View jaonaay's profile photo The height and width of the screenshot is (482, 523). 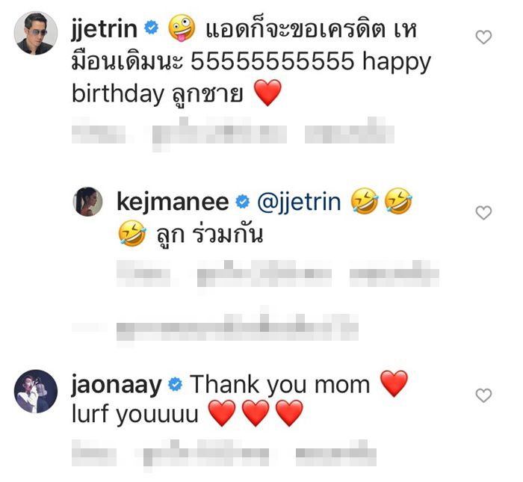pos(36,391)
